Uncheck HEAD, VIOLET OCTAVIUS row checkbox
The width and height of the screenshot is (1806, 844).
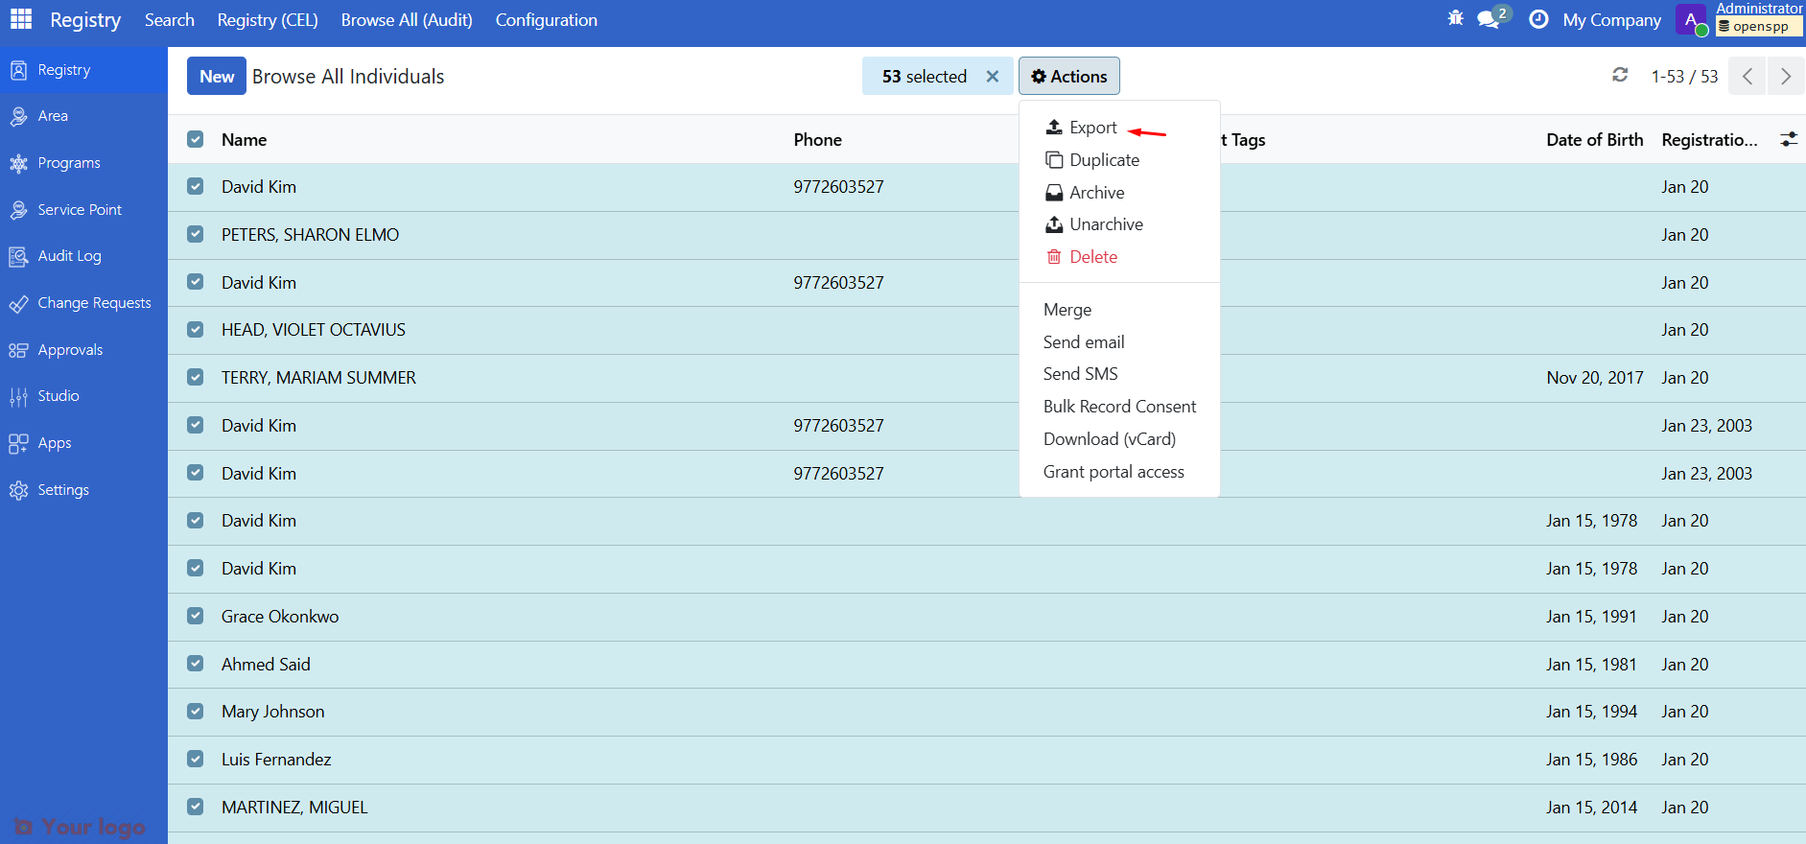coord(196,329)
